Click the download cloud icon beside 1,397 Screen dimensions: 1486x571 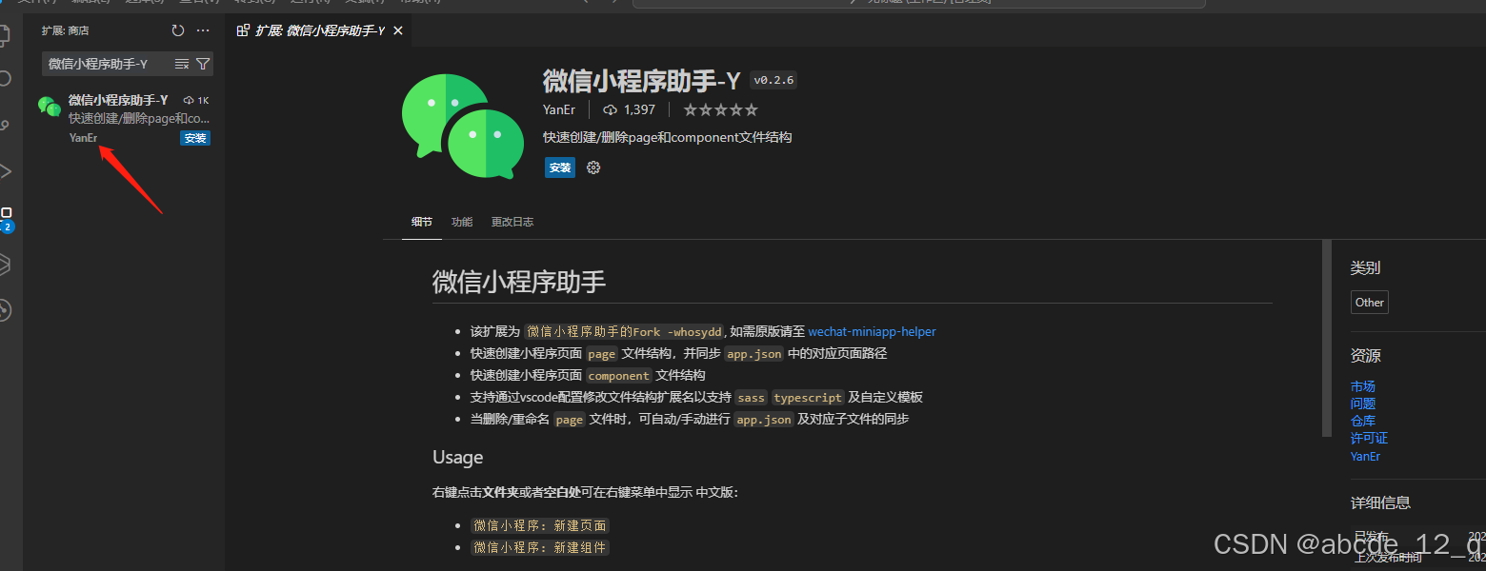point(611,109)
